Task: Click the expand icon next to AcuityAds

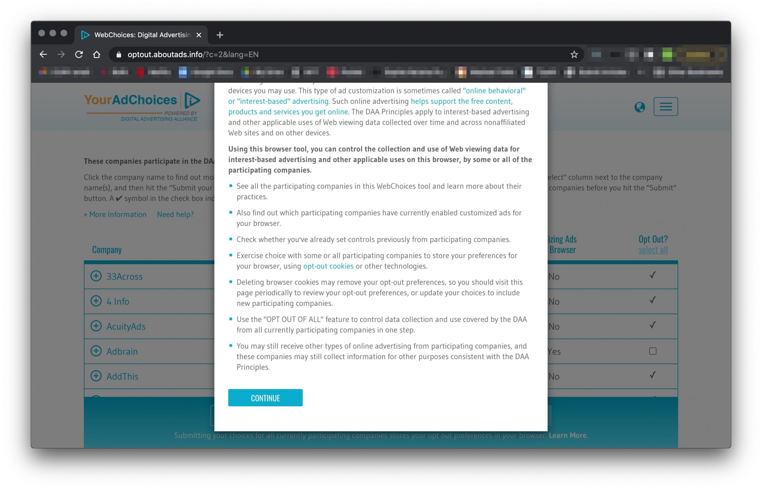Action: coord(96,326)
